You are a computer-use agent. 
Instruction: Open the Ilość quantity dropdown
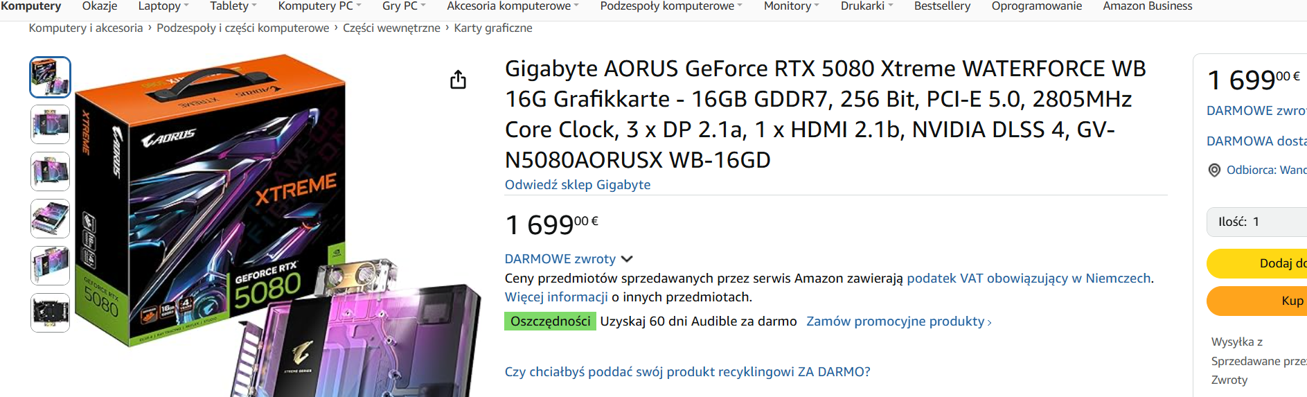[1256, 222]
